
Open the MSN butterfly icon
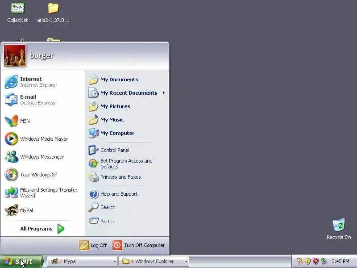pyautogui.click(x=11, y=121)
